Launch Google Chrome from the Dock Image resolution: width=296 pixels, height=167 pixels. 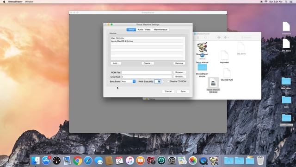[x=78, y=161]
